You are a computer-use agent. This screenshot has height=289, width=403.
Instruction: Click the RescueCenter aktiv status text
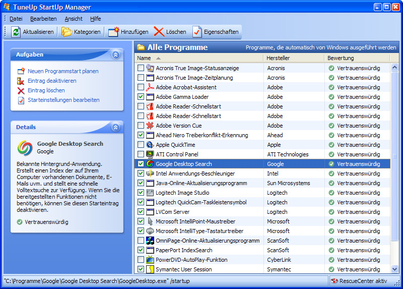[x=363, y=281]
